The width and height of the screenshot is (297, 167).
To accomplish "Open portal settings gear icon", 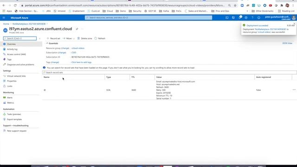I will click(x=246, y=18).
